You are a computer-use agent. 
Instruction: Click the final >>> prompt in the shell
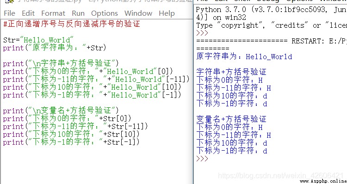click(202, 159)
